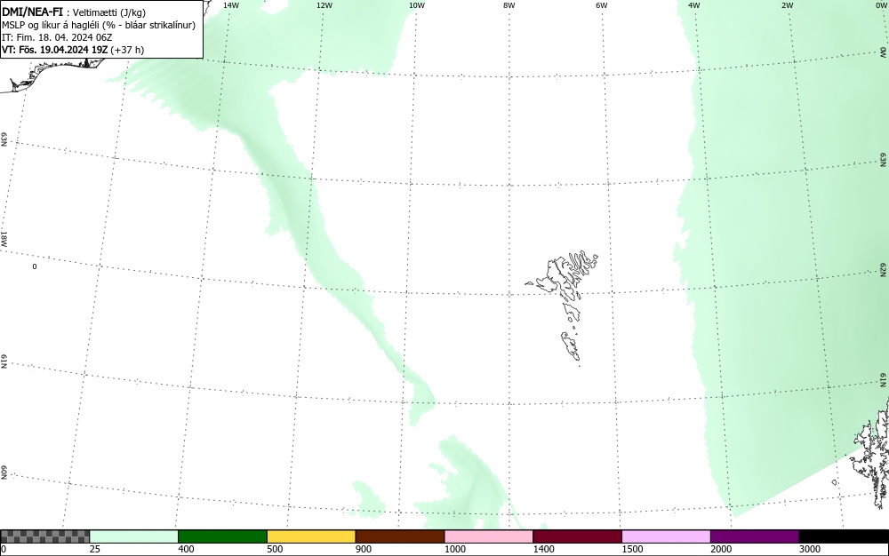Select the dark green 400–500 legend swatch
889x556 pixels.
pyautogui.click(x=222, y=536)
